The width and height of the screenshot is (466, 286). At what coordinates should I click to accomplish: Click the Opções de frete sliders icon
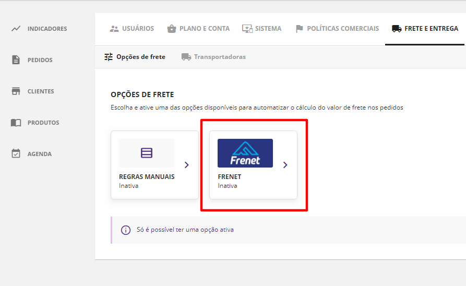(x=109, y=57)
